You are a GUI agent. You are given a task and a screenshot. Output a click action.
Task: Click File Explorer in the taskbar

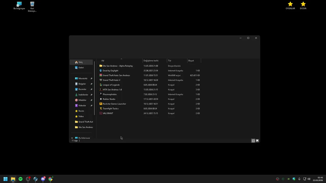13,179
